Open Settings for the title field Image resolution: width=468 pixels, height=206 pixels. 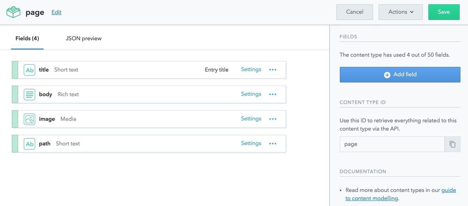(x=251, y=69)
